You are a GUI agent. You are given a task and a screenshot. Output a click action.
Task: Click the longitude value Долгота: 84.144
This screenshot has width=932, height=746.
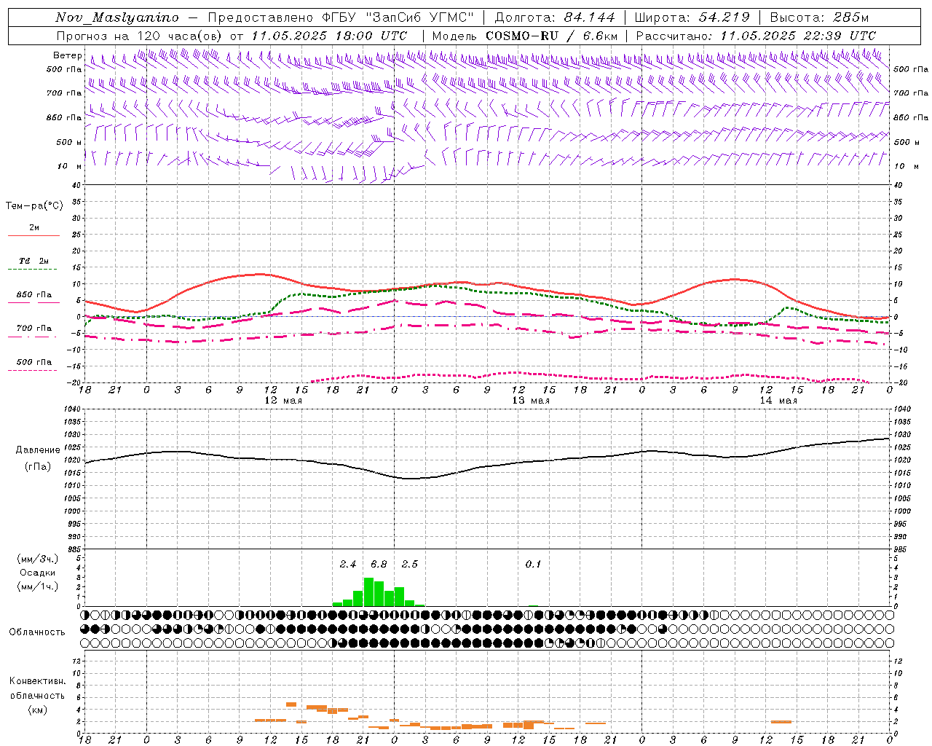[555, 17]
